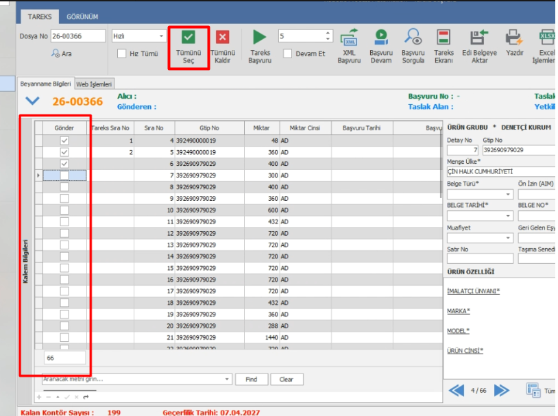
Task: Click the XML Başvuru icon
Action: coord(349,37)
